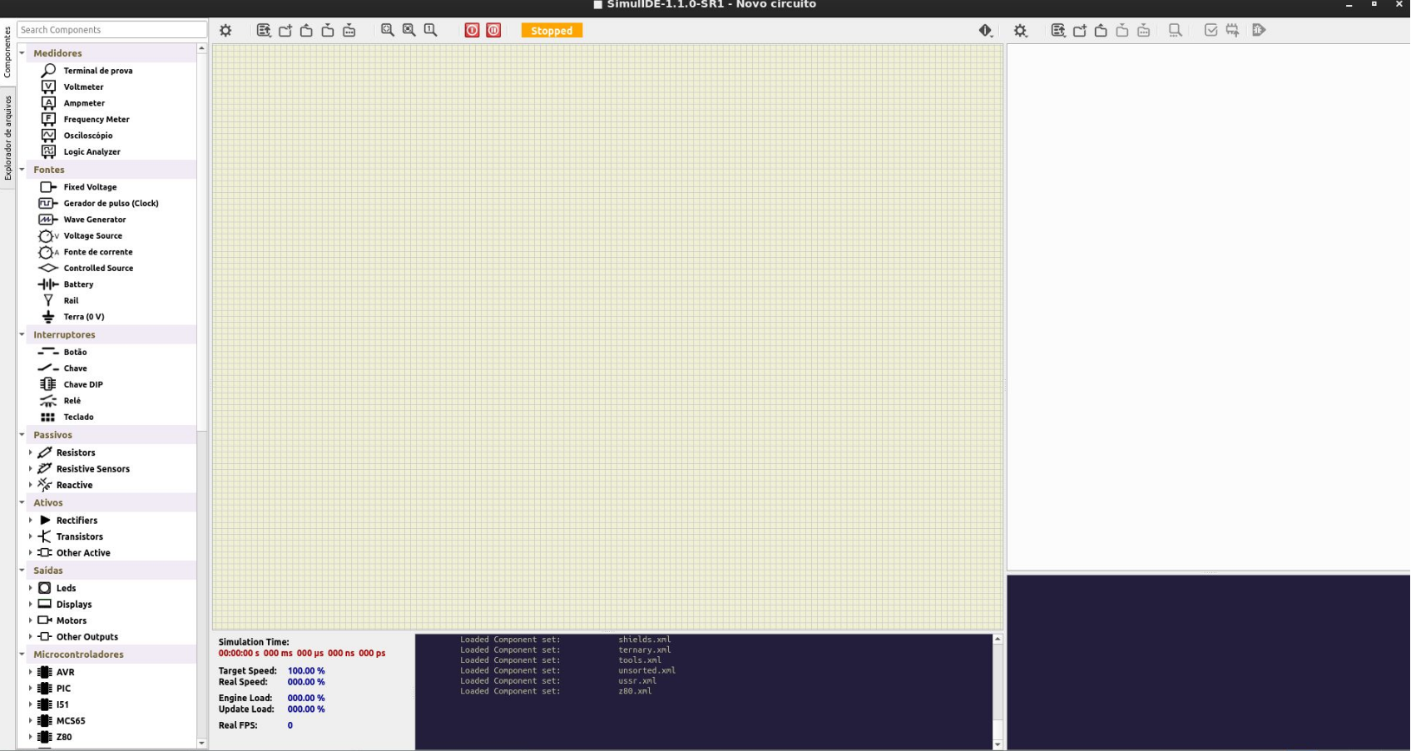Select the Wave Generator component
1411x751 pixels.
coord(94,220)
